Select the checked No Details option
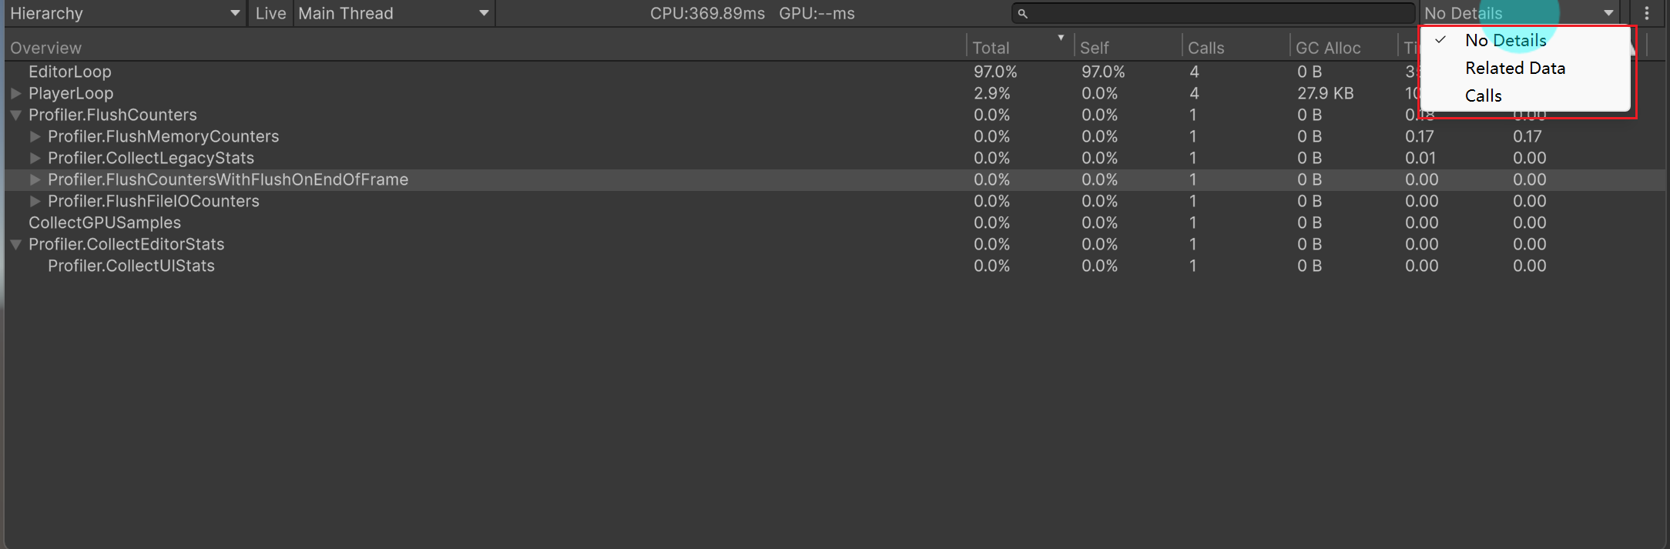 1505,41
